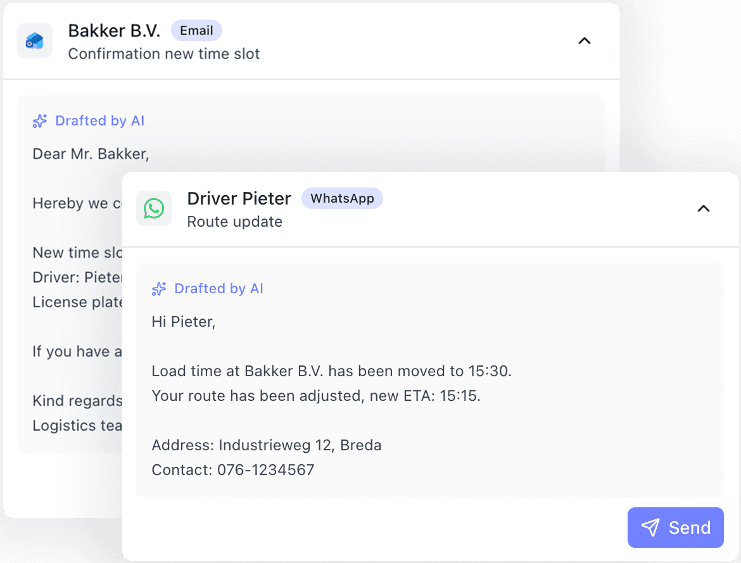Click the line 'Load time at Bakker B.V. has been moved'
Screen dimensions: 741x563
click(x=331, y=371)
